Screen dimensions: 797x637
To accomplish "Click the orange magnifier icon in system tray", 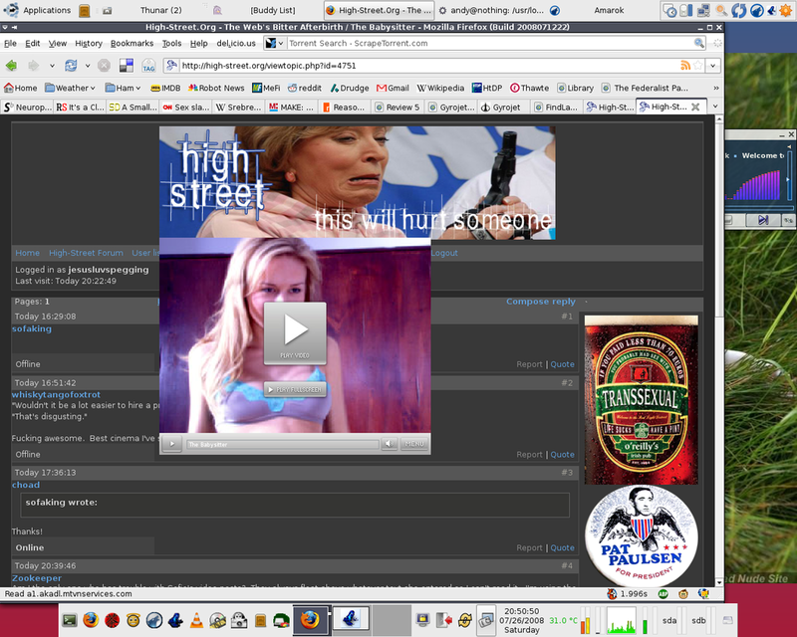I will [721, 10].
